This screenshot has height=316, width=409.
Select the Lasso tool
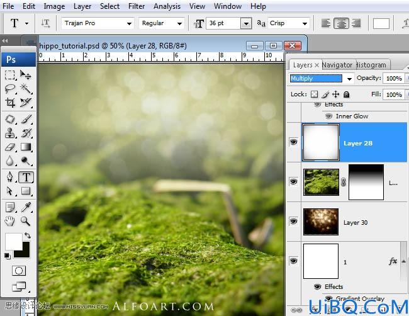point(10,89)
